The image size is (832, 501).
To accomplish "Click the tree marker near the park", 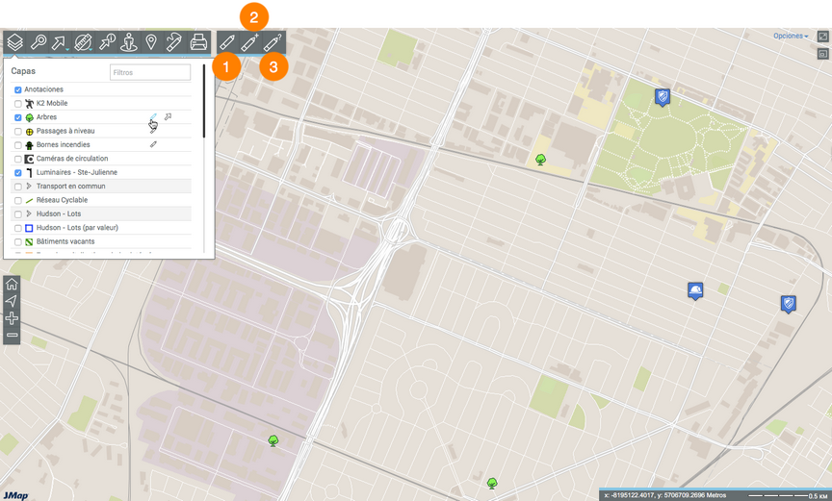I will click(540, 160).
